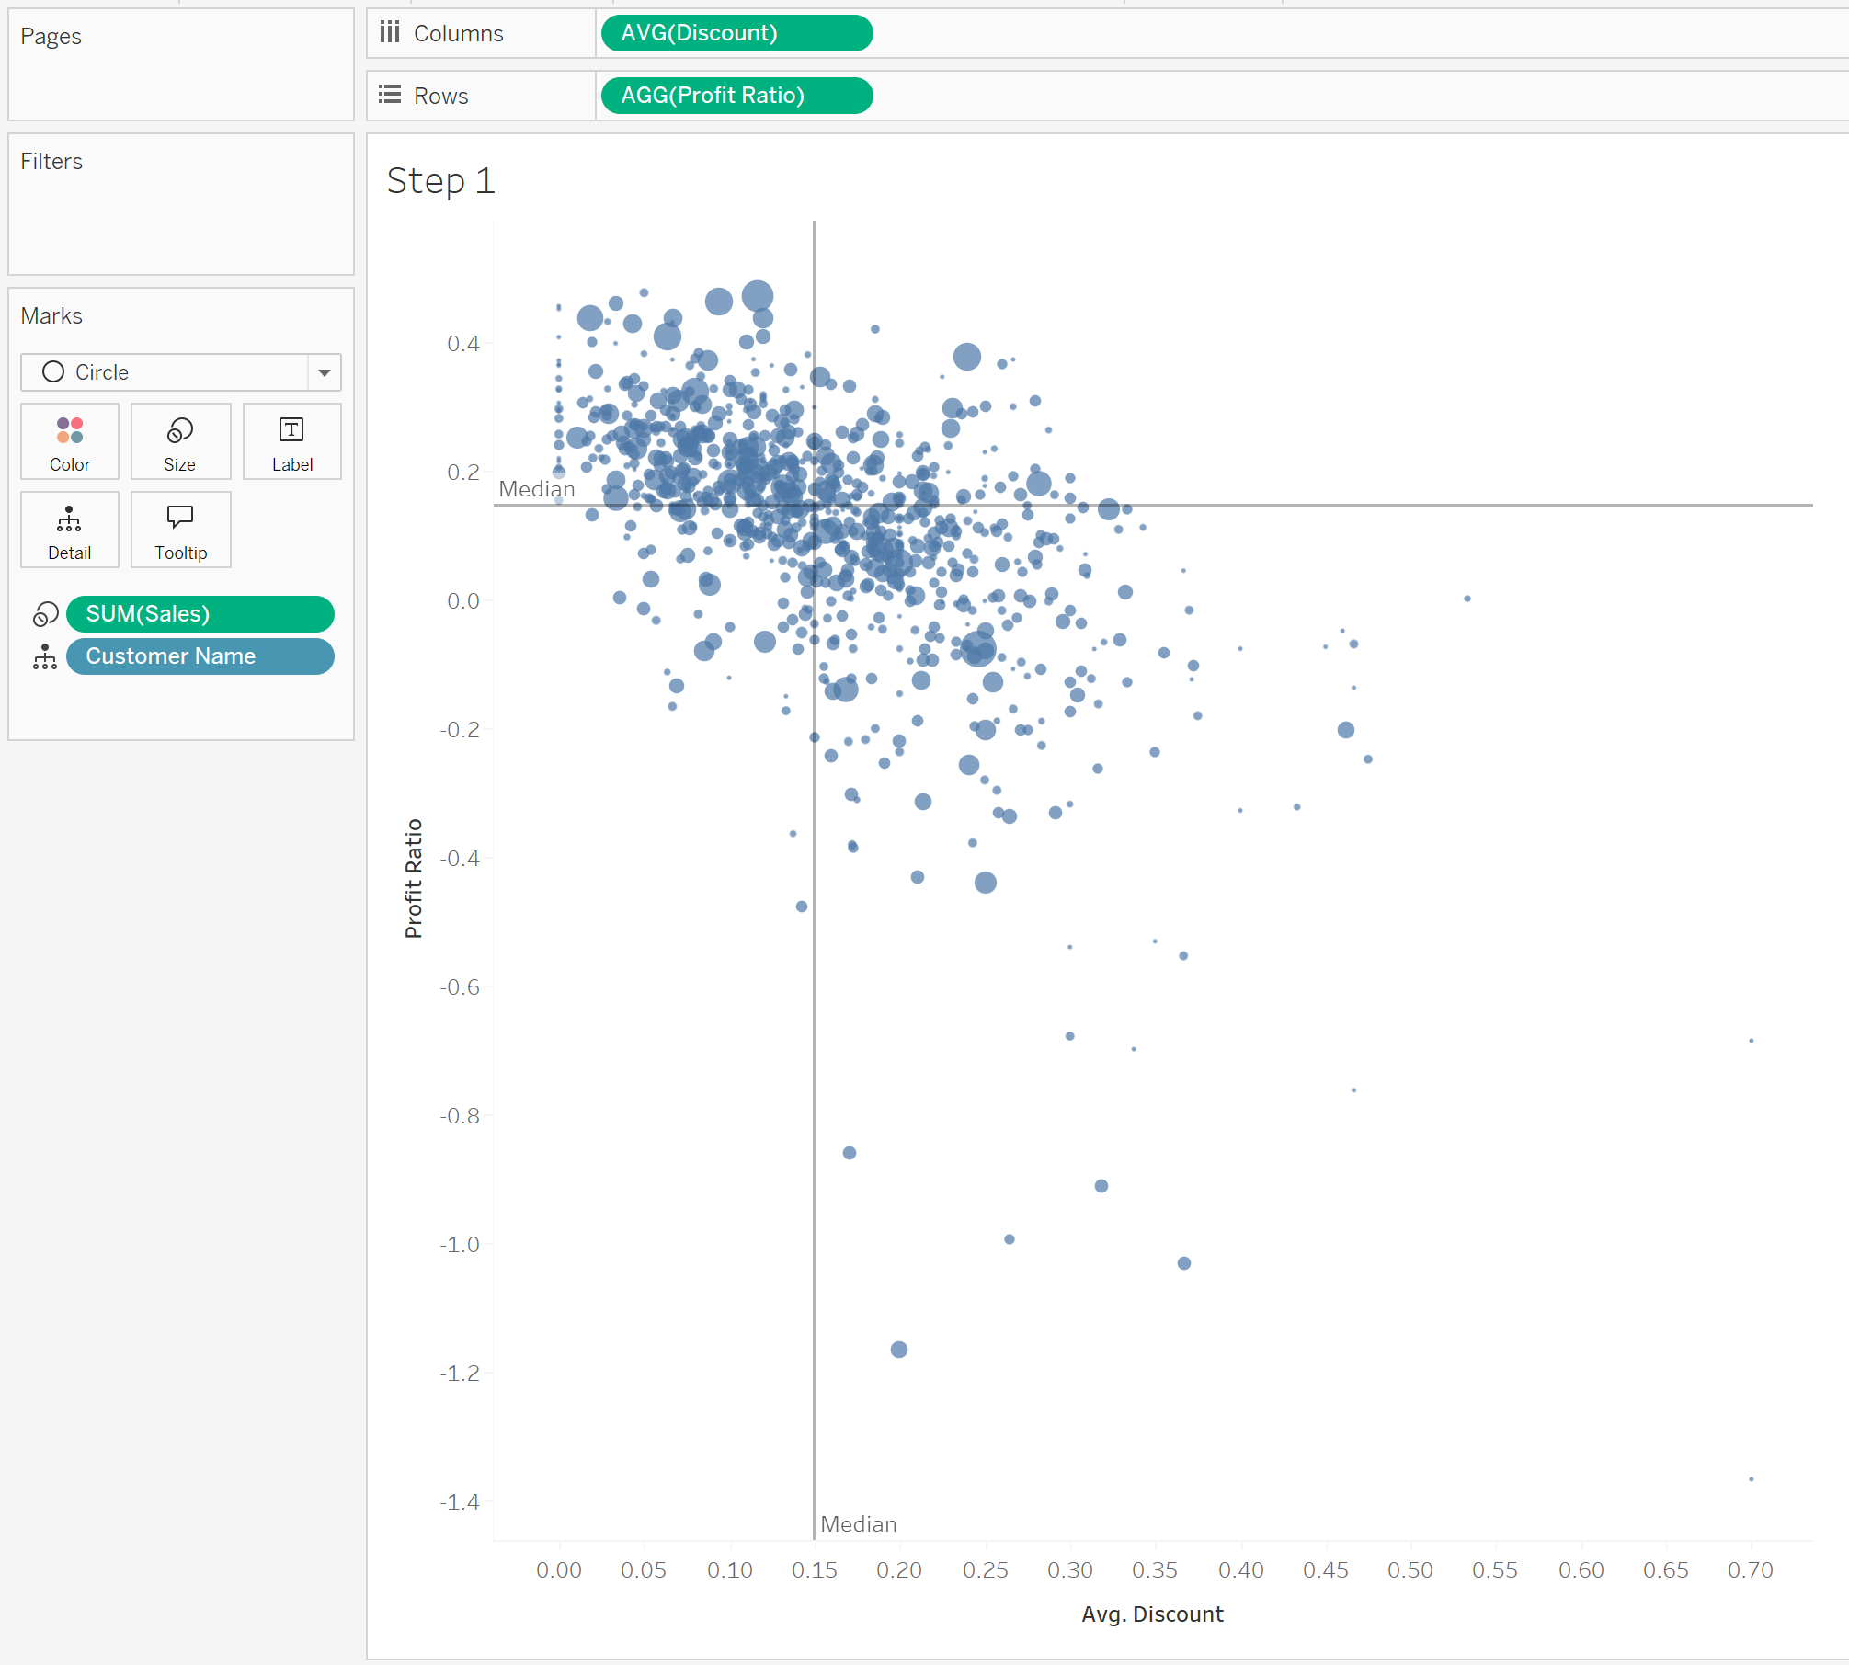
Task: Click the circle mark type icon
Action: (x=53, y=371)
